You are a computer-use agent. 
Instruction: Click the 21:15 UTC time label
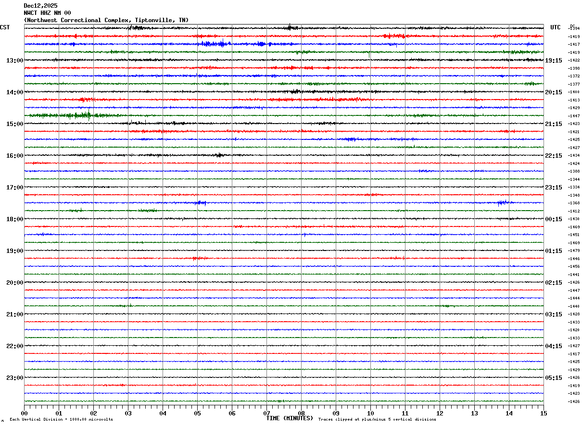(554, 124)
